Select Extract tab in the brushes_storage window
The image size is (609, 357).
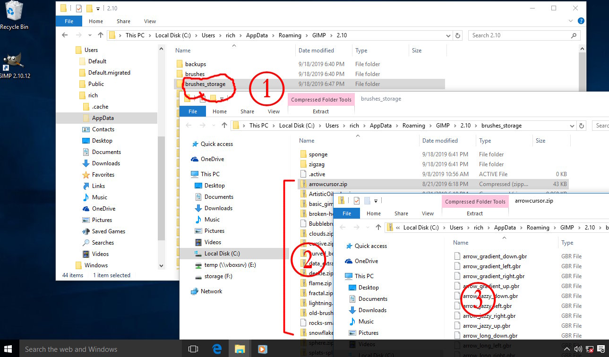click(x=321, y=111)
